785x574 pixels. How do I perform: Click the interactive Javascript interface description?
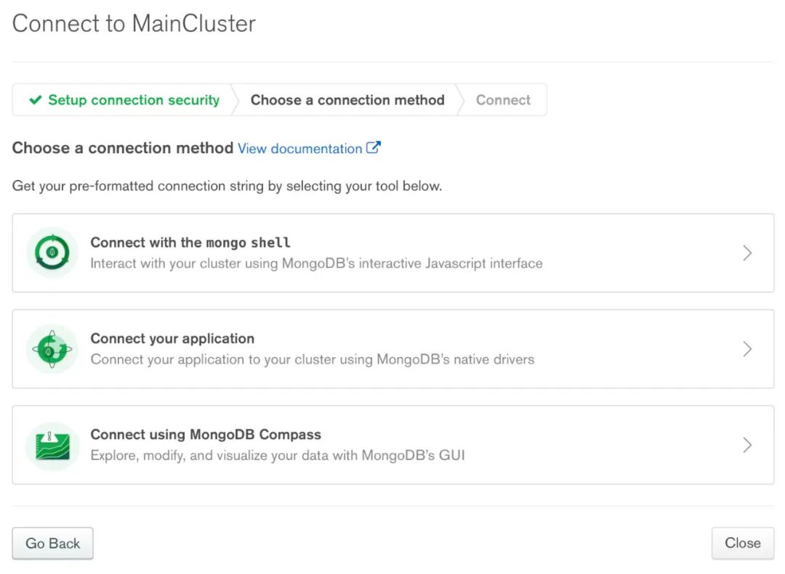click(x=316, y=263)
